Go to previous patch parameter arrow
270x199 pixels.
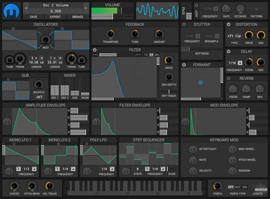click(26, 8)
